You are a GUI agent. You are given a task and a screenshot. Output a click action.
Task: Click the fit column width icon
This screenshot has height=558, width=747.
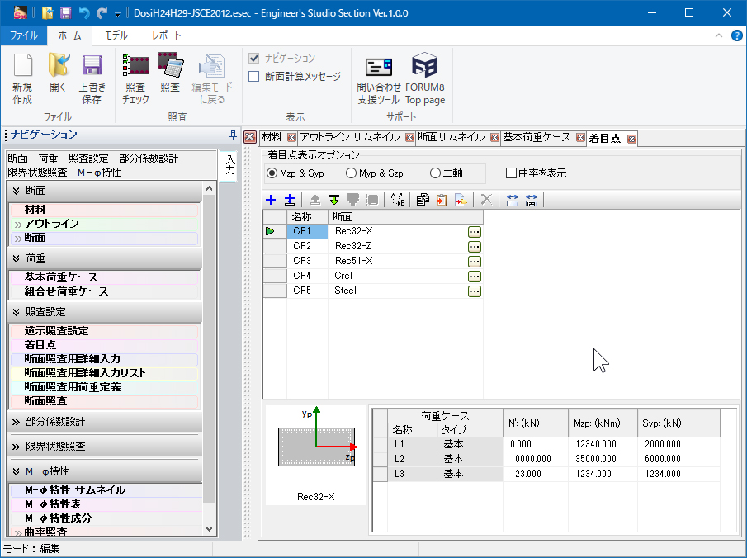(512, 200)
